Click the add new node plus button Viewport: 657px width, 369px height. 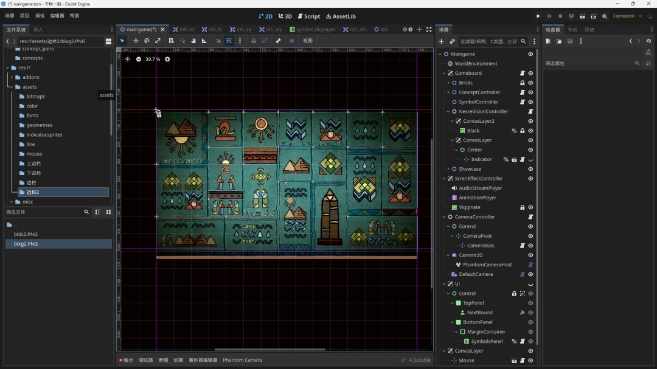tap(442, 41)
